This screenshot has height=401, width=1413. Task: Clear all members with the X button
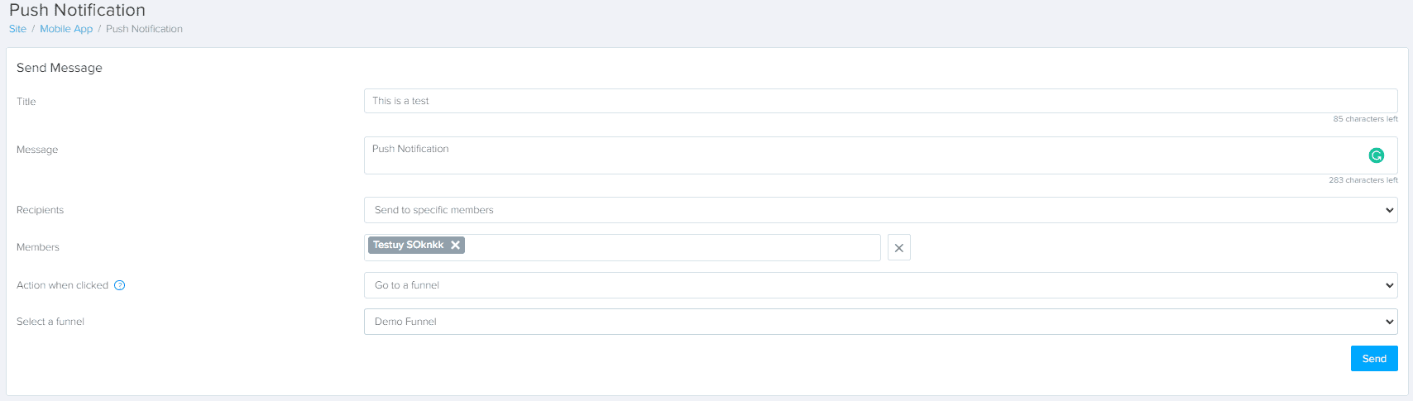(898, 248)
